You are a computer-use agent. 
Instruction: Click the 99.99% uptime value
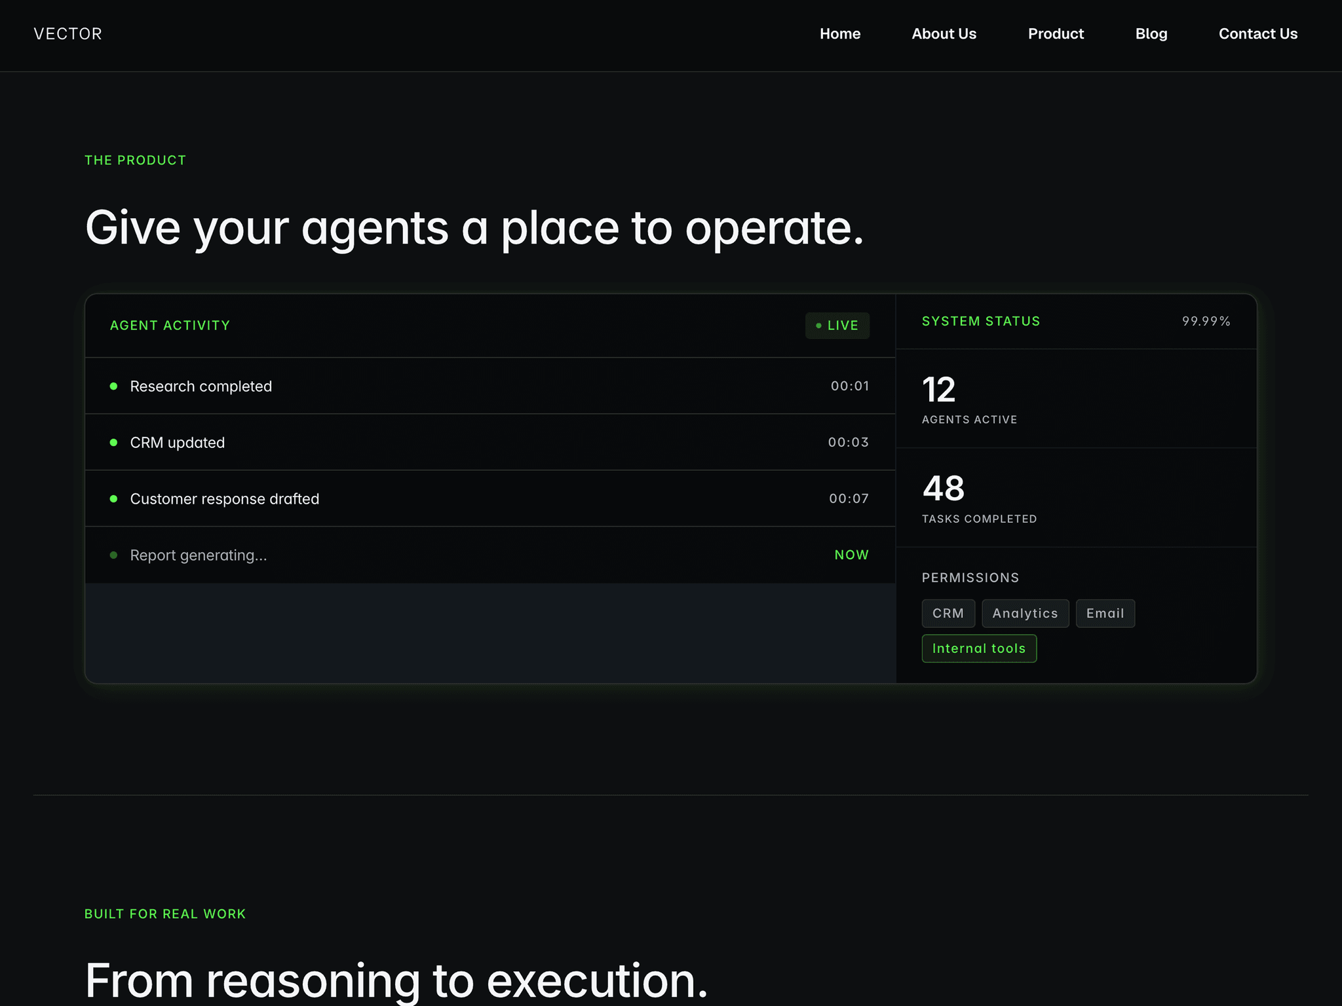(x=1206, y=322)
